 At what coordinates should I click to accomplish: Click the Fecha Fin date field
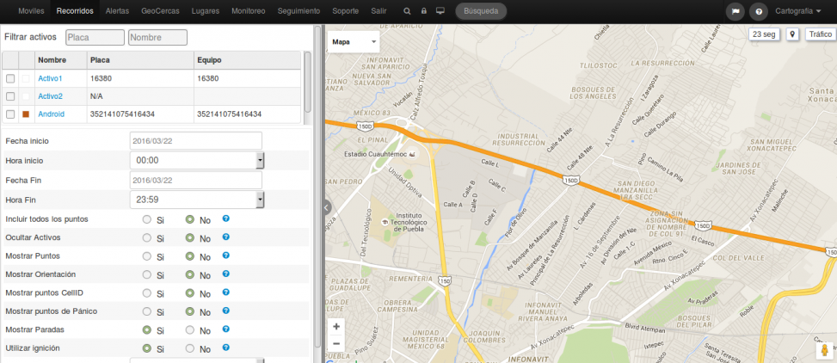(x=196, y=181)
